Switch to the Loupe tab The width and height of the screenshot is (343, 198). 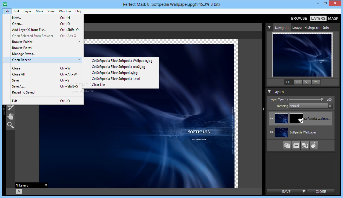tap(297, 28)
